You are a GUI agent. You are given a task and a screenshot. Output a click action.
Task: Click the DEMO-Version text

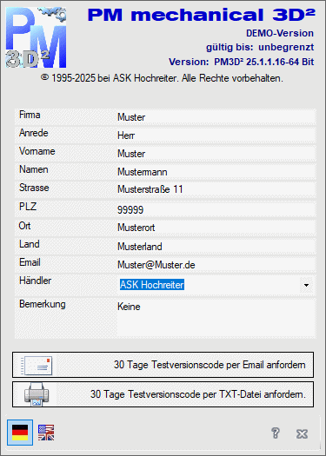click(280, 33)
